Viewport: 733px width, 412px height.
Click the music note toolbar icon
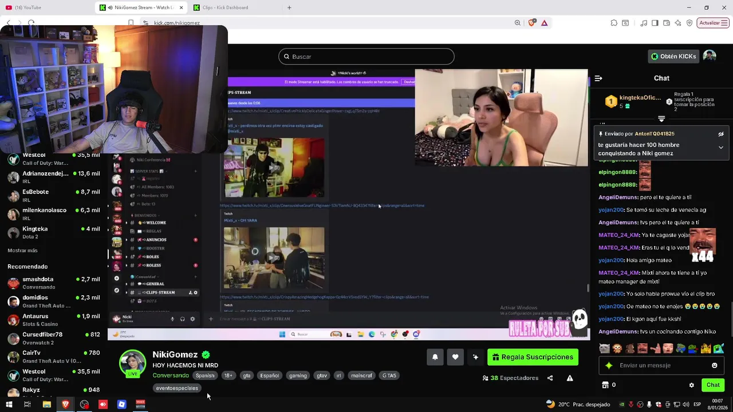click(x=644, y=23)
